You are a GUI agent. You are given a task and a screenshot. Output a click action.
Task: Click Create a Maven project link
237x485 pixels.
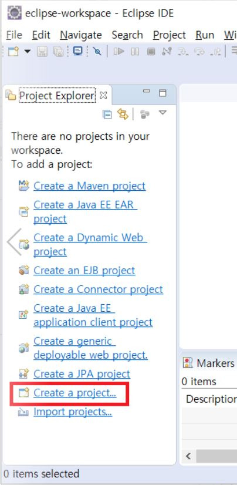click(x=90, y=186)
